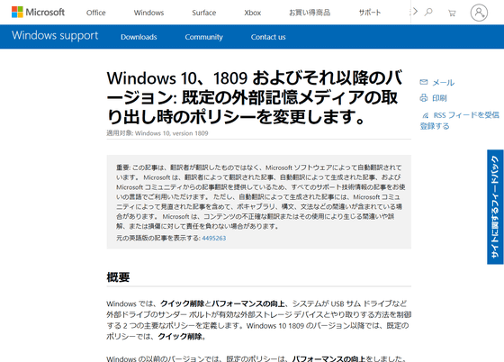The image size is (504, 362).
Task: Open the Contact us tab
Action: coord(268,37)
